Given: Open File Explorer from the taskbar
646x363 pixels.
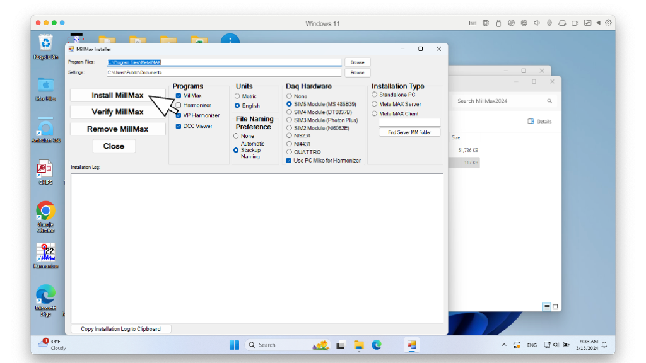Looking at the screenshot, I should pos(359,345).
